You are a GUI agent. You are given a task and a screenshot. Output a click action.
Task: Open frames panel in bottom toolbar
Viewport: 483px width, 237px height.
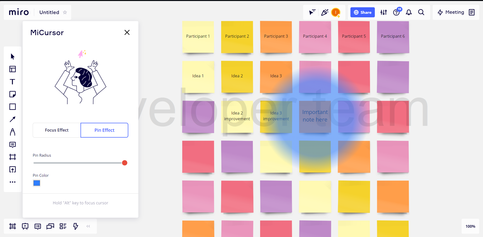click(x=13, y=226)
